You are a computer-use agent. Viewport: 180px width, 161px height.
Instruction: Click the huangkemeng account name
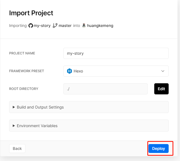click(x=100, y=26)
